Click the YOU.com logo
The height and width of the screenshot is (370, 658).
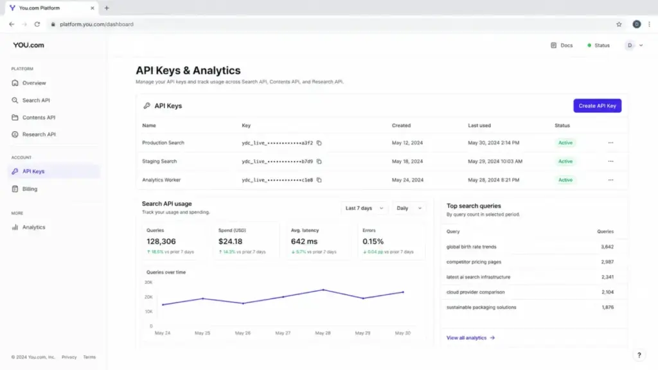pyautogui.click(x=28, y=45)
